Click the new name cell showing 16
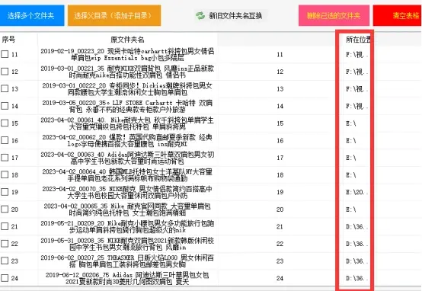 280,140
